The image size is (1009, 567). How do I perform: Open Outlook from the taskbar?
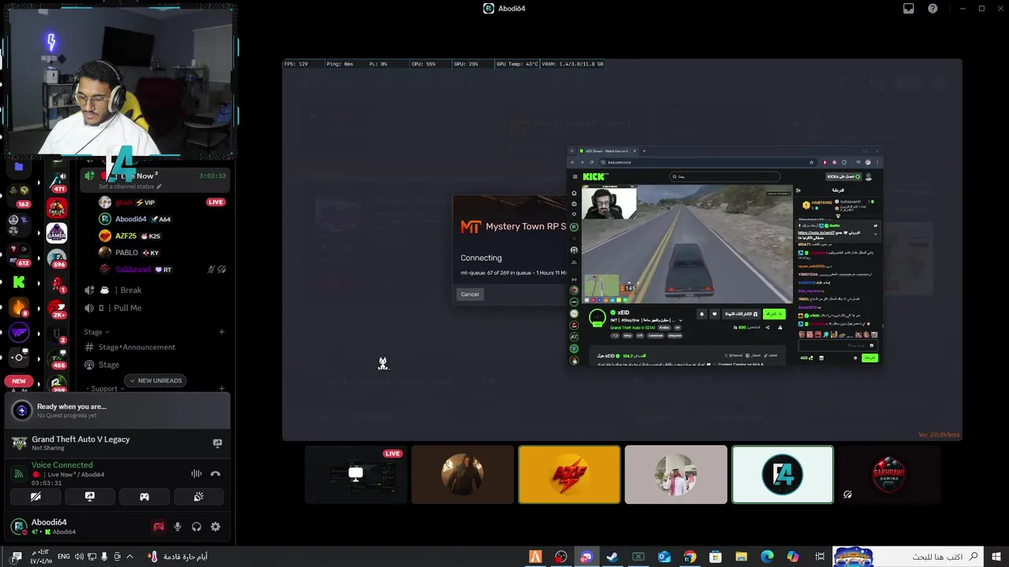tap(664, 557)
